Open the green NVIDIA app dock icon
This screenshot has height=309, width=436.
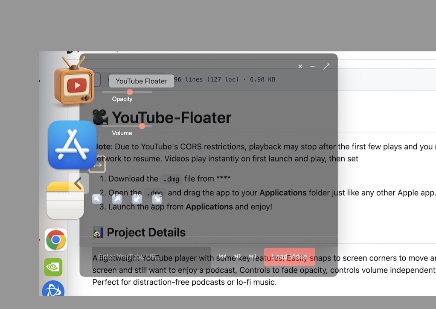[x=53, y=267]
